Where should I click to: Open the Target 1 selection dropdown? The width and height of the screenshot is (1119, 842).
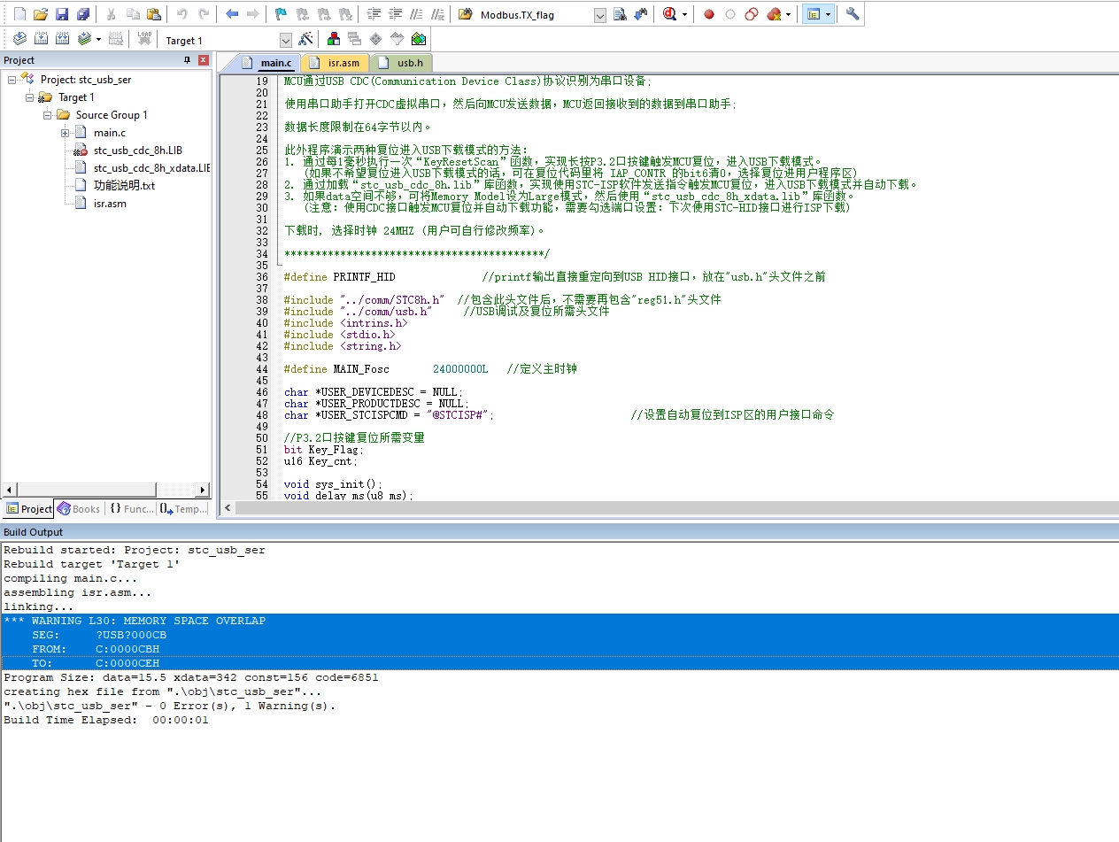[285, 40]
